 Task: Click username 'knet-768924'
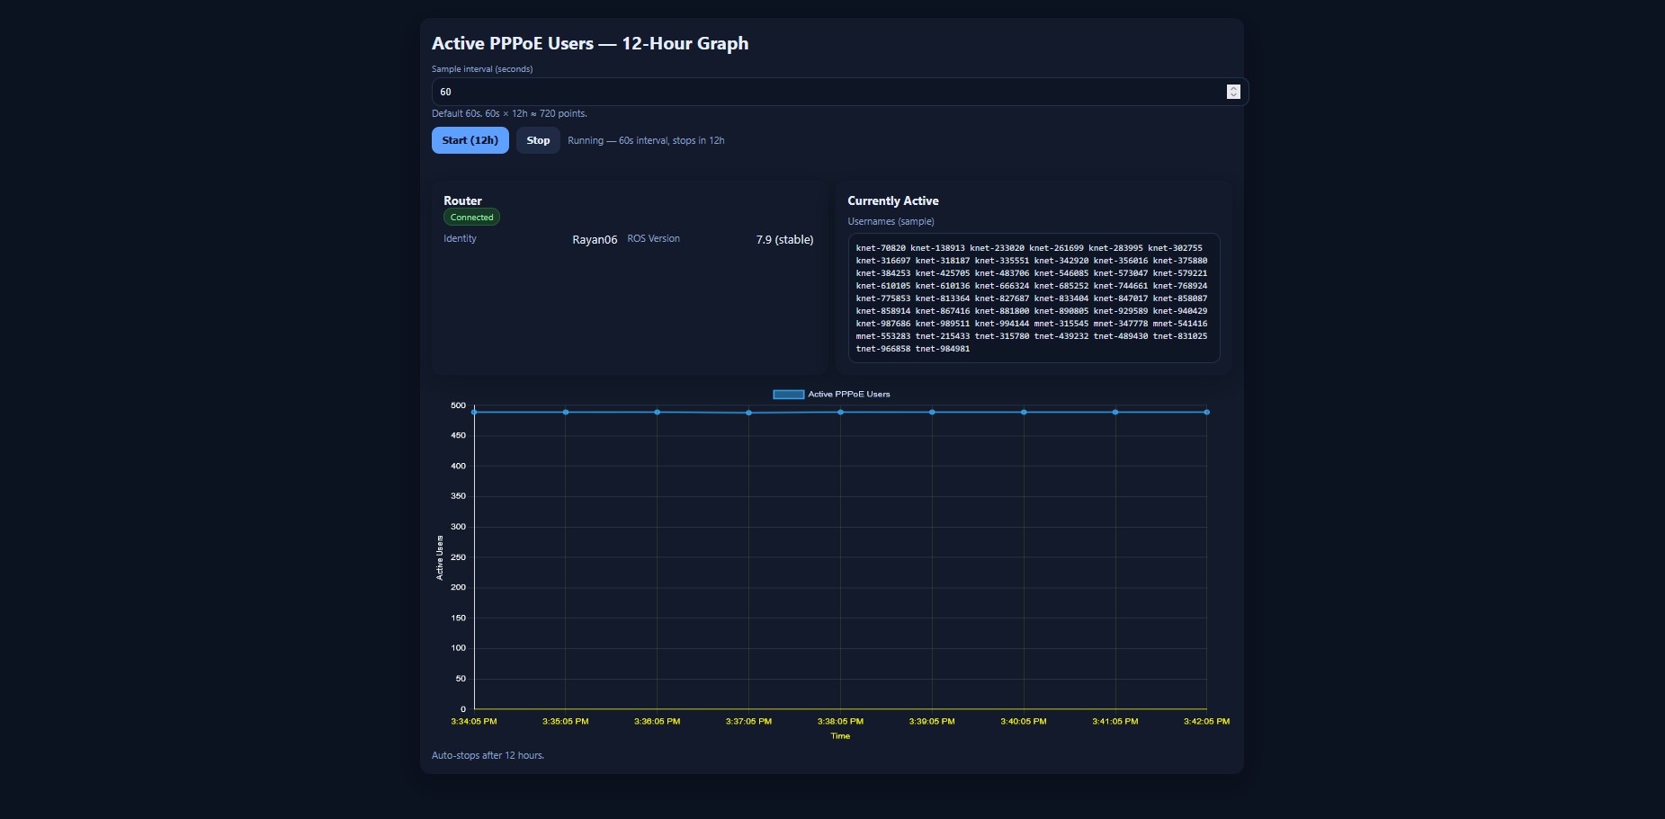tap(1180, 286)
